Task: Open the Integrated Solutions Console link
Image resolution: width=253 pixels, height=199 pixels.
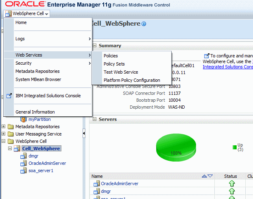Action: pos(228,67)
